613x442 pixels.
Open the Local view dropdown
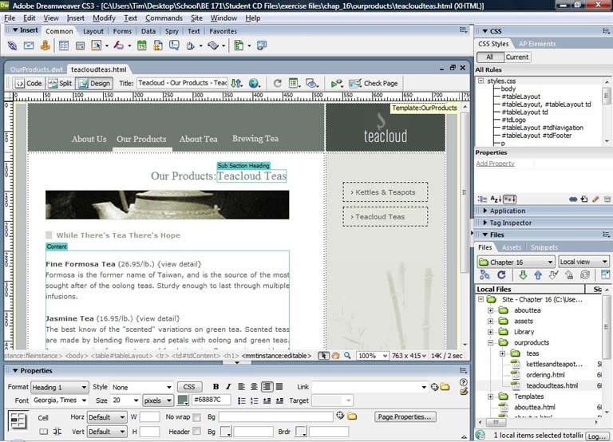583,262
